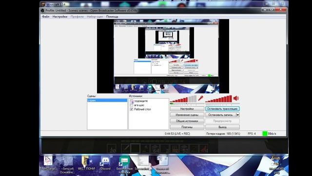Image resolution: width=312 pixels, height=176 pixels.
Task: Toggle the подождите source checkbox
Action: [x=131, y=101]
